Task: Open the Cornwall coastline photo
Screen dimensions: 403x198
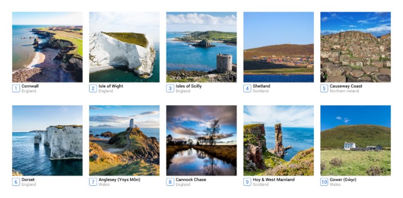Action: tap(47, 47)
